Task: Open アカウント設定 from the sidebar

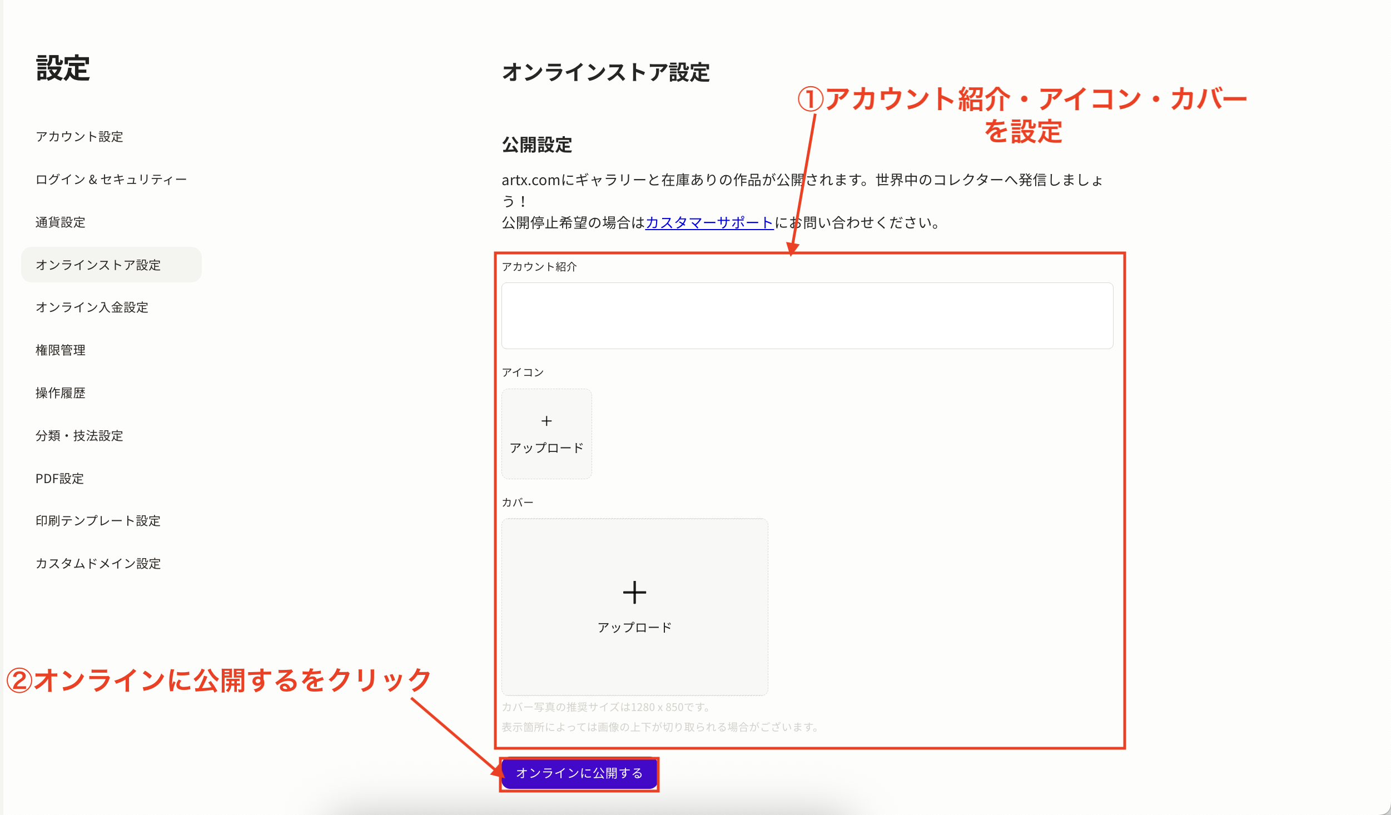Action: click(81, 137)
